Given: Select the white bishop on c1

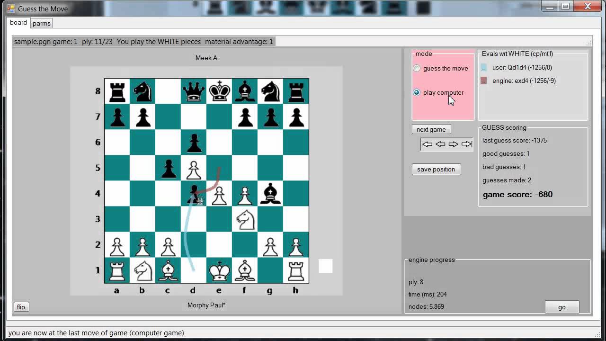Looking at the screenshot, I should 168,270.
